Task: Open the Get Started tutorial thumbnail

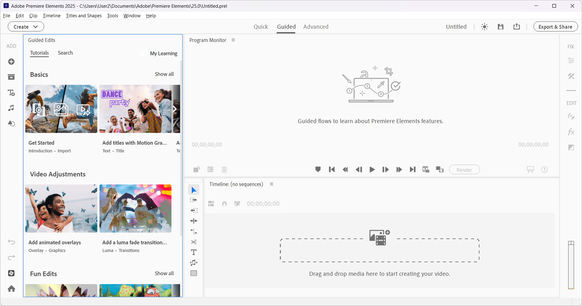Action: pyautogui.click(x=61, y=109)
